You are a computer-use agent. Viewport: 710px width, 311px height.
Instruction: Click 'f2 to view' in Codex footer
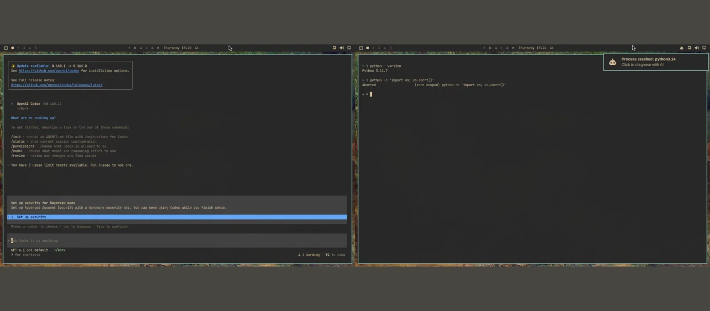(335, 255)
